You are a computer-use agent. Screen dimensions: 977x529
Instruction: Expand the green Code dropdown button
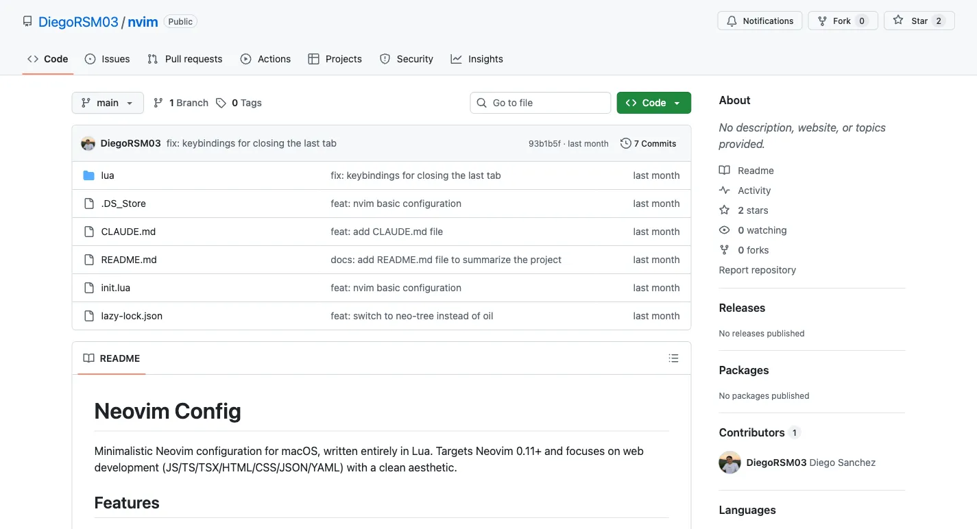[653, 103]
